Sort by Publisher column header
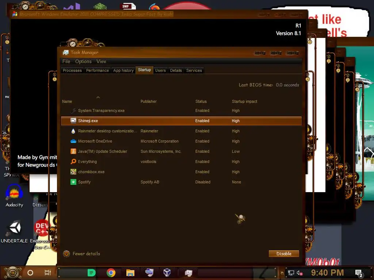Screen dimensions: 374x280 (x=149, y=101)
